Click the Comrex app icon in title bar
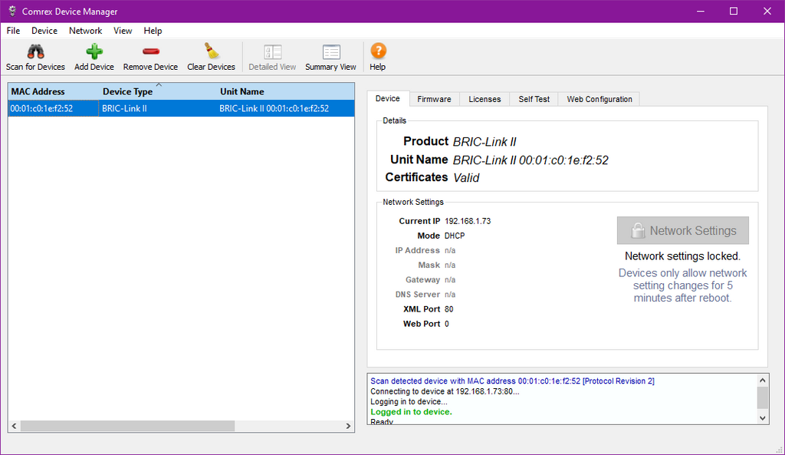 tap(12, 11)
